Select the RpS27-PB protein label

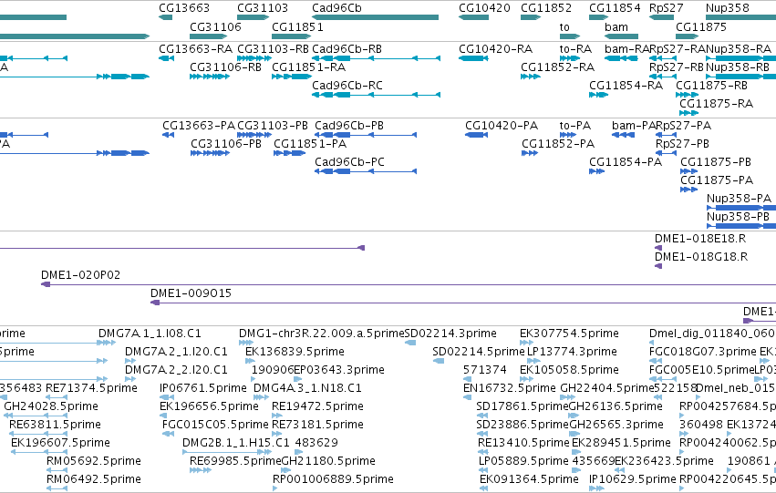[682, 144]
